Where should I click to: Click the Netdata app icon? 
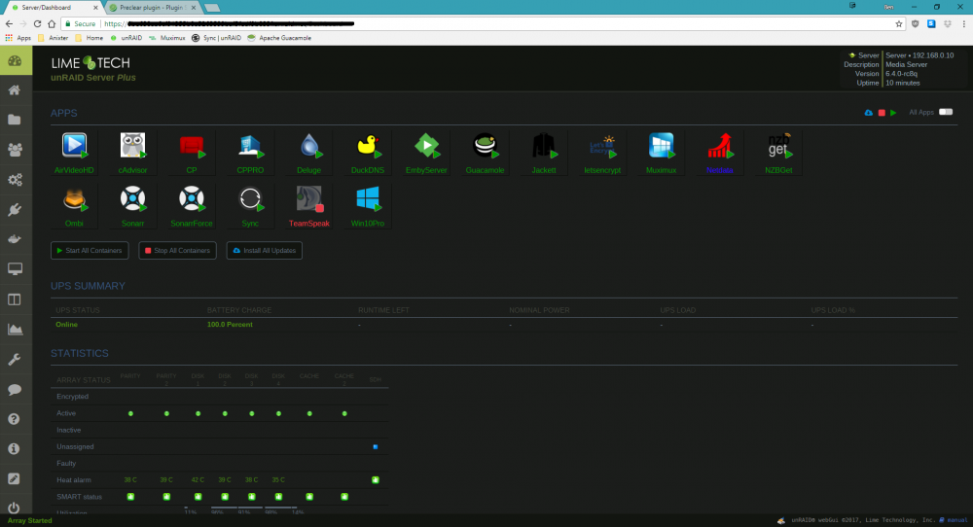click(x=720, y=146)
